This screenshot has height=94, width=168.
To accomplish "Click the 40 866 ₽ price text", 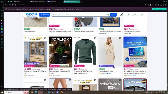I will tap(28, 69).
